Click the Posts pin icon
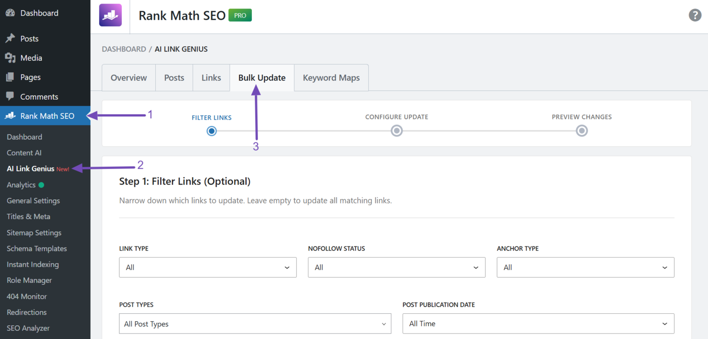 (10, 38)
